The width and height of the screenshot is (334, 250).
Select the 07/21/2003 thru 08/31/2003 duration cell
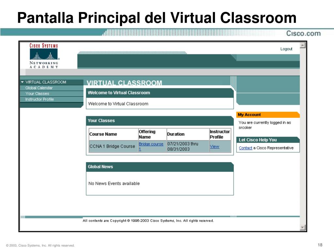coord(188,146)
